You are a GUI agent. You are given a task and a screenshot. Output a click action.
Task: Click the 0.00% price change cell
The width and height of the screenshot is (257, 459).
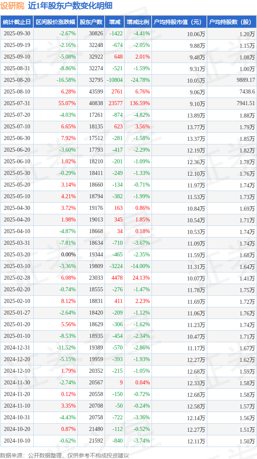(x=68, y=255)
